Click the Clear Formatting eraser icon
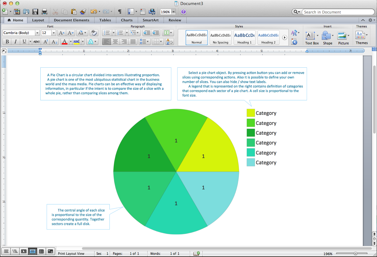377x257 pixels. (x=93, y=33)
